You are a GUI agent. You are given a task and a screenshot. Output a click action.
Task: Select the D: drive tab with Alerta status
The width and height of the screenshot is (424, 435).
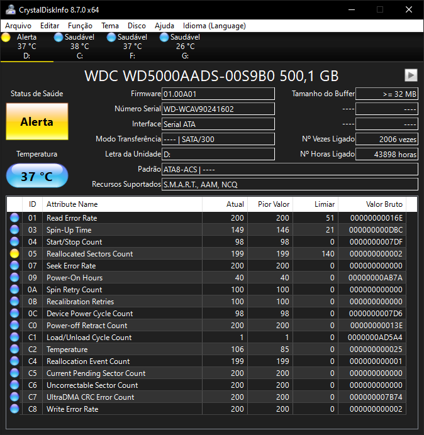(x=26, y=47)
